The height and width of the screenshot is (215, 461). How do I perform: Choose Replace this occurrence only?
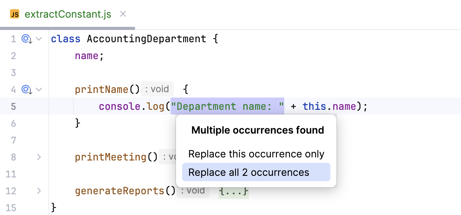(256, 154)
